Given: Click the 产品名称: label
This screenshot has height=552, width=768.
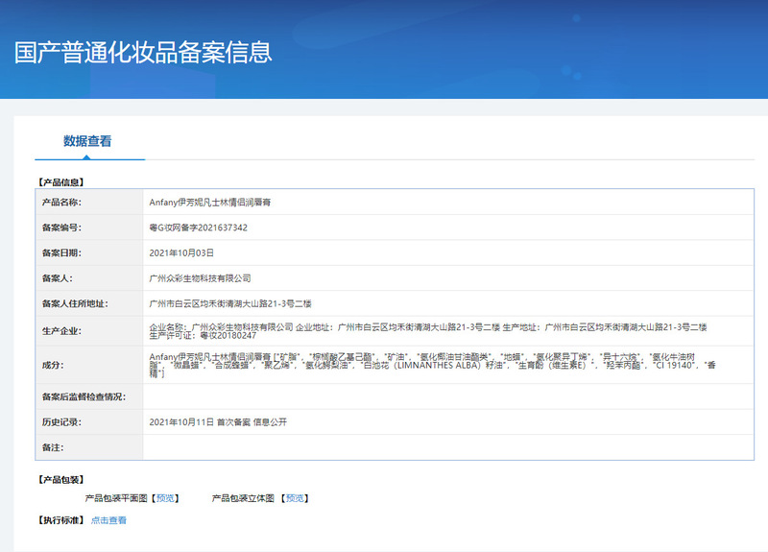Looking at the screenshot, I should point(61,203).
